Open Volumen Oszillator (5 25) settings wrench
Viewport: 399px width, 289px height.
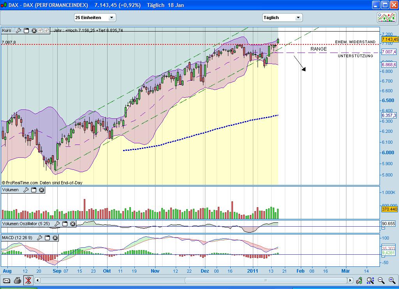57,224
